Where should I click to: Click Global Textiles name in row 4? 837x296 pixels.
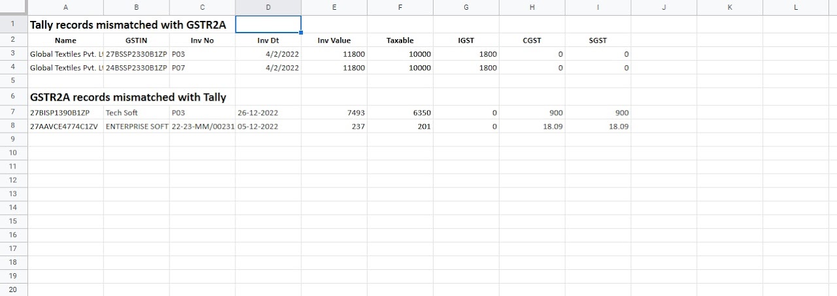65,67
